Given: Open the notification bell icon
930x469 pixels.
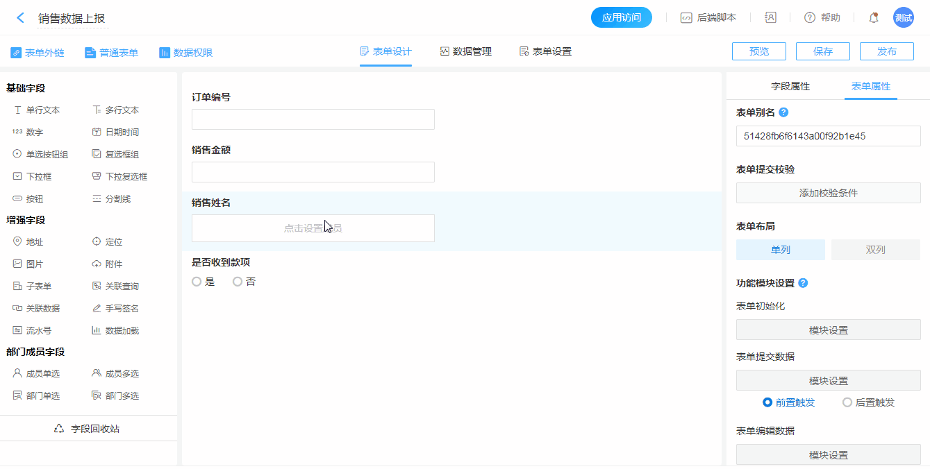Looking at the screenshot, I should (874, 18).
